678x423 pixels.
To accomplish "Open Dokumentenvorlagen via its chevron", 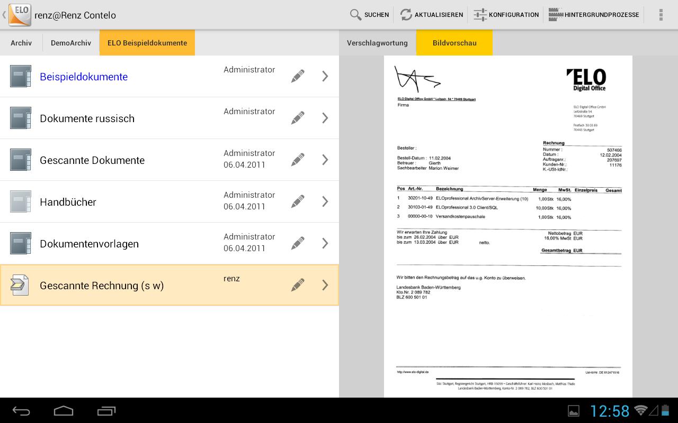I will (x=325, y=244).
